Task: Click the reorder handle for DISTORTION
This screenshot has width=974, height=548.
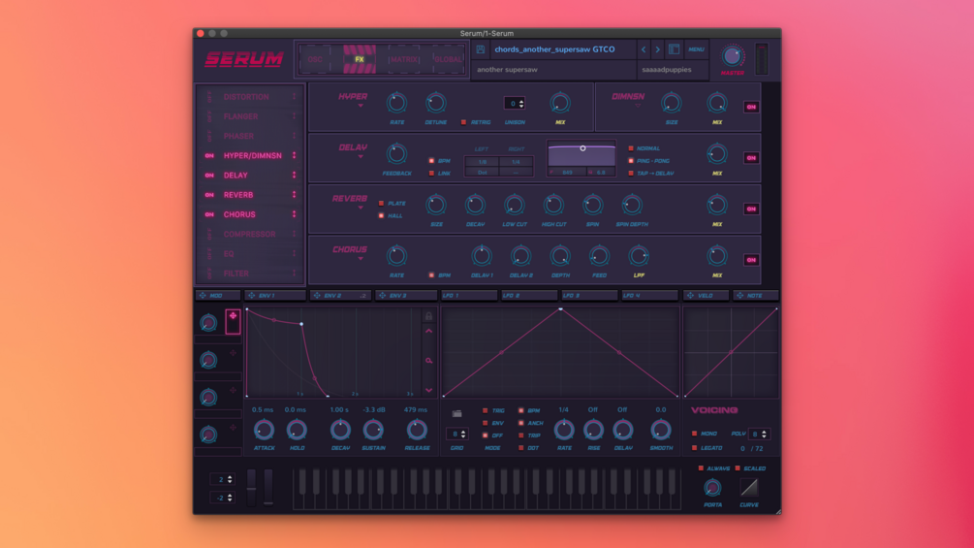Action: 295,97
